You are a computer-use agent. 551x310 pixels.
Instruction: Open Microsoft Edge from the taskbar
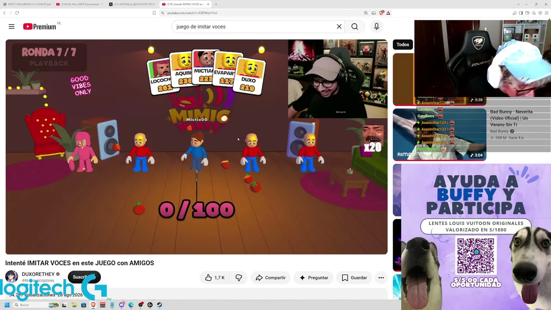click(x=131, y=305)
